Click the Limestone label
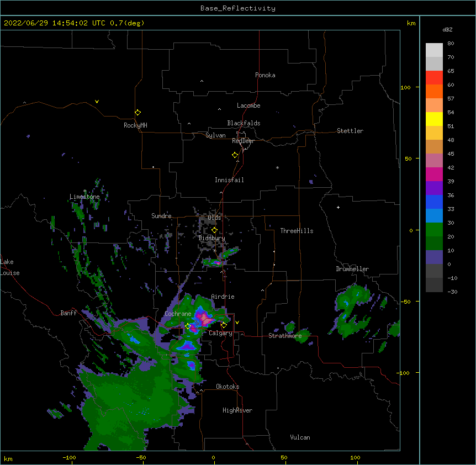This screenshot has width=476, height=465. pyautogui.click(x=84, y=197)
